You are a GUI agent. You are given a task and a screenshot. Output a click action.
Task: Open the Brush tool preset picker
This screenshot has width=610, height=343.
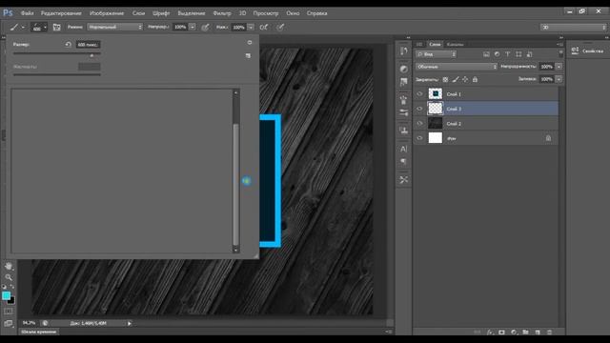[17, 28]
